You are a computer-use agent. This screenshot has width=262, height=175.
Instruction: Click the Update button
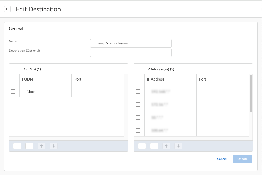click(x=242, y=159)
